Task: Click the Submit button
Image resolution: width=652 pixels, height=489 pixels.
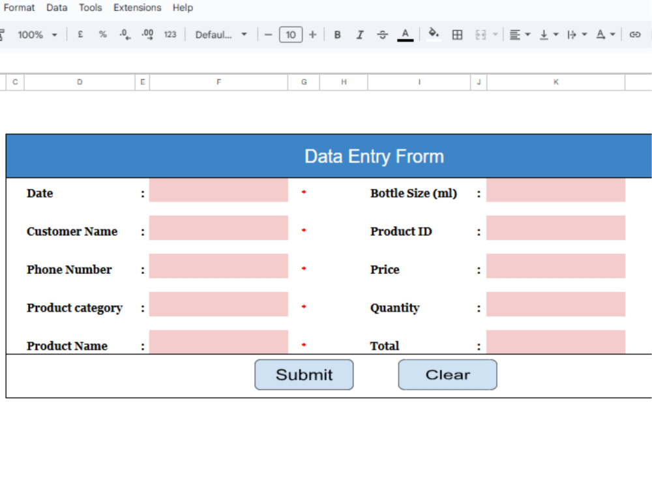Action: coord(304,375)
